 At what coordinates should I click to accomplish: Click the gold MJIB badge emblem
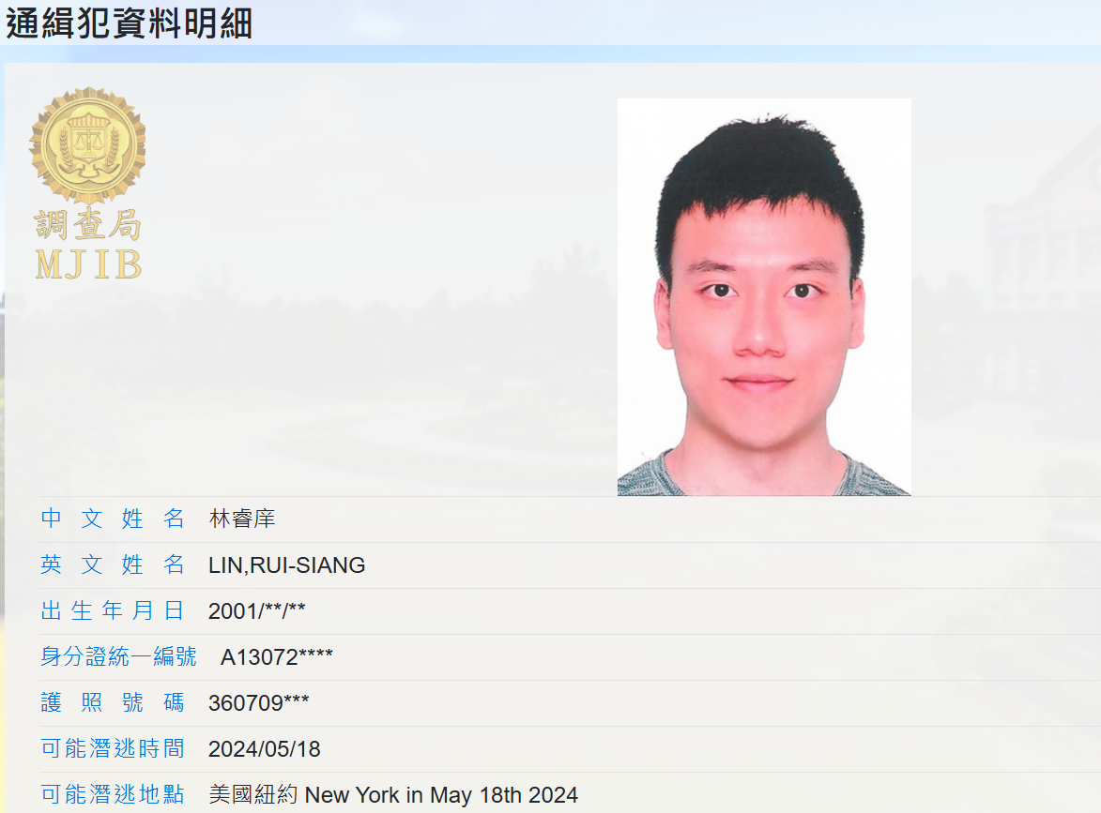pyautogui.click(x=88, y=146)
